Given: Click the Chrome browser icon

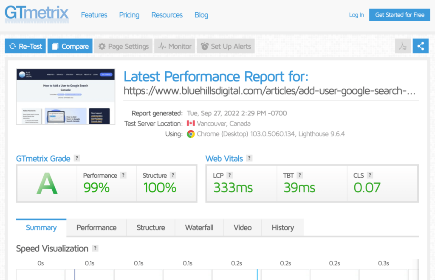Looking at the screenshot, I should 191,134.
